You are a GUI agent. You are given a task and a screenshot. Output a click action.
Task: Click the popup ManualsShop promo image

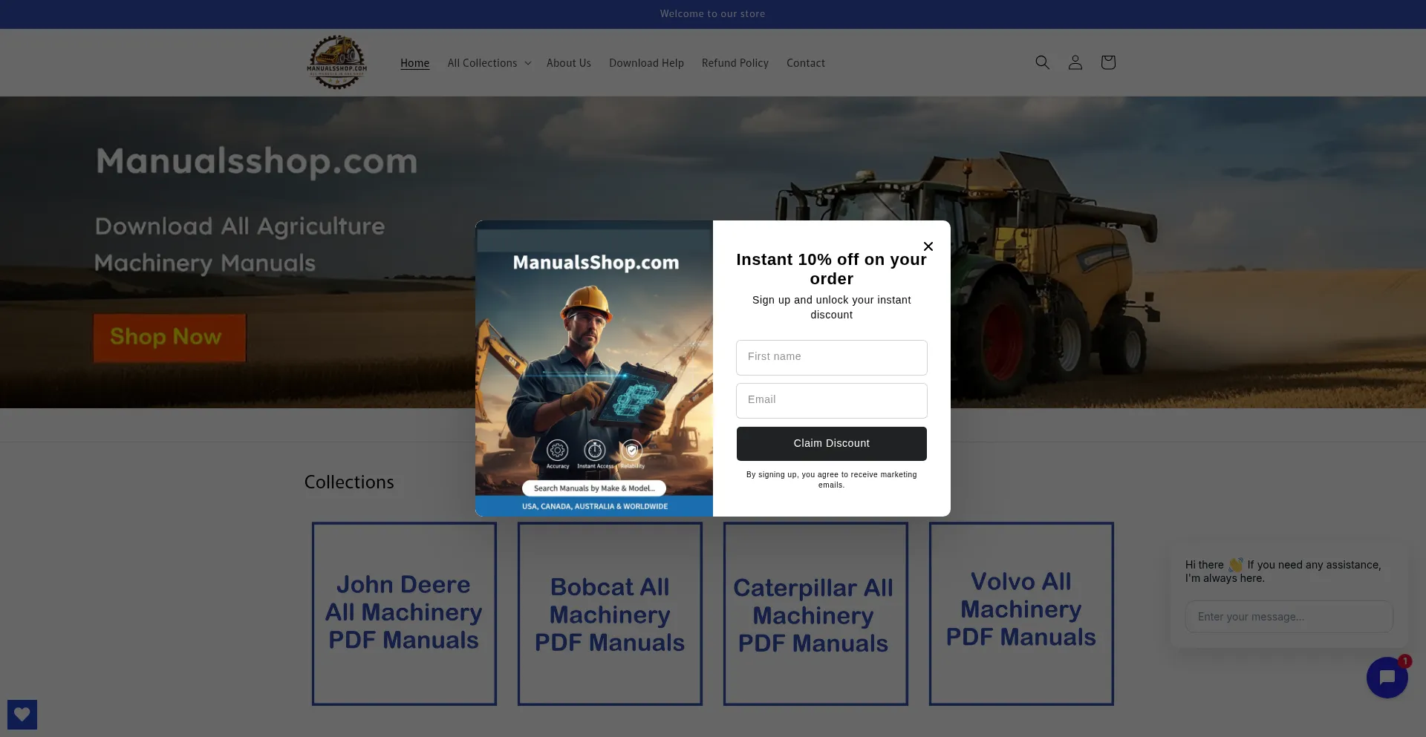coord(594,368)
